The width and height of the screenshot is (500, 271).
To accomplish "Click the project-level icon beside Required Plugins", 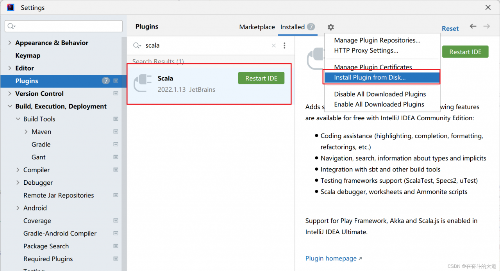I will (x=116, y=259).
